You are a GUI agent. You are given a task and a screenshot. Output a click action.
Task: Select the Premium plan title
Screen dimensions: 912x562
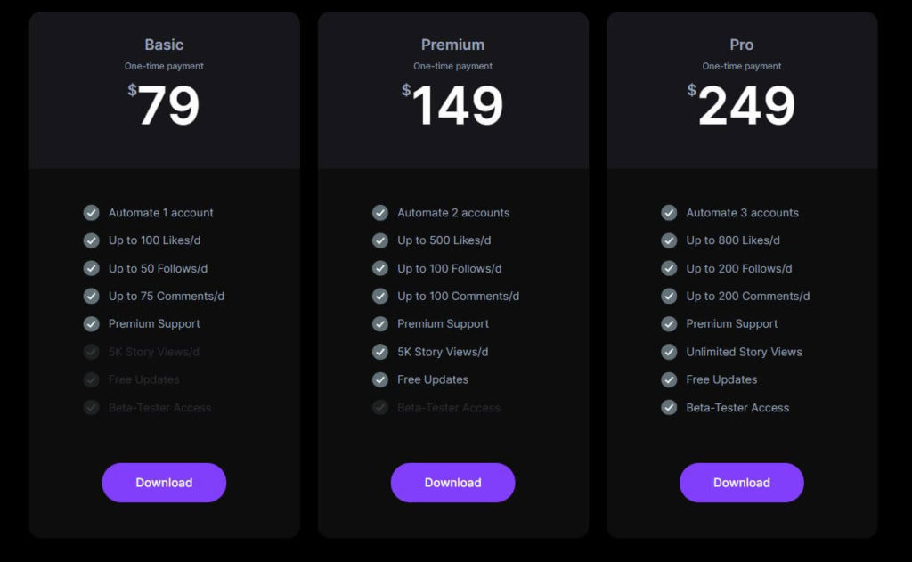coord(452,45)
